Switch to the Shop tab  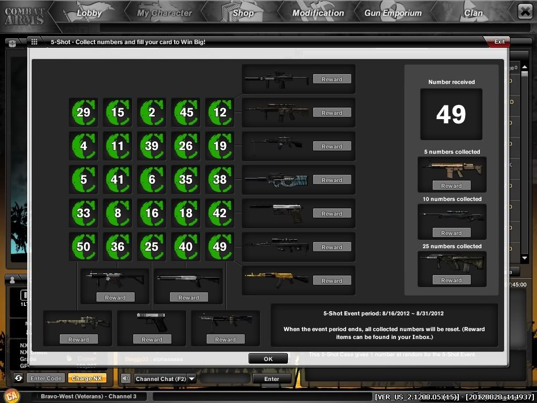pyautogui.click(x=243, y=13)
